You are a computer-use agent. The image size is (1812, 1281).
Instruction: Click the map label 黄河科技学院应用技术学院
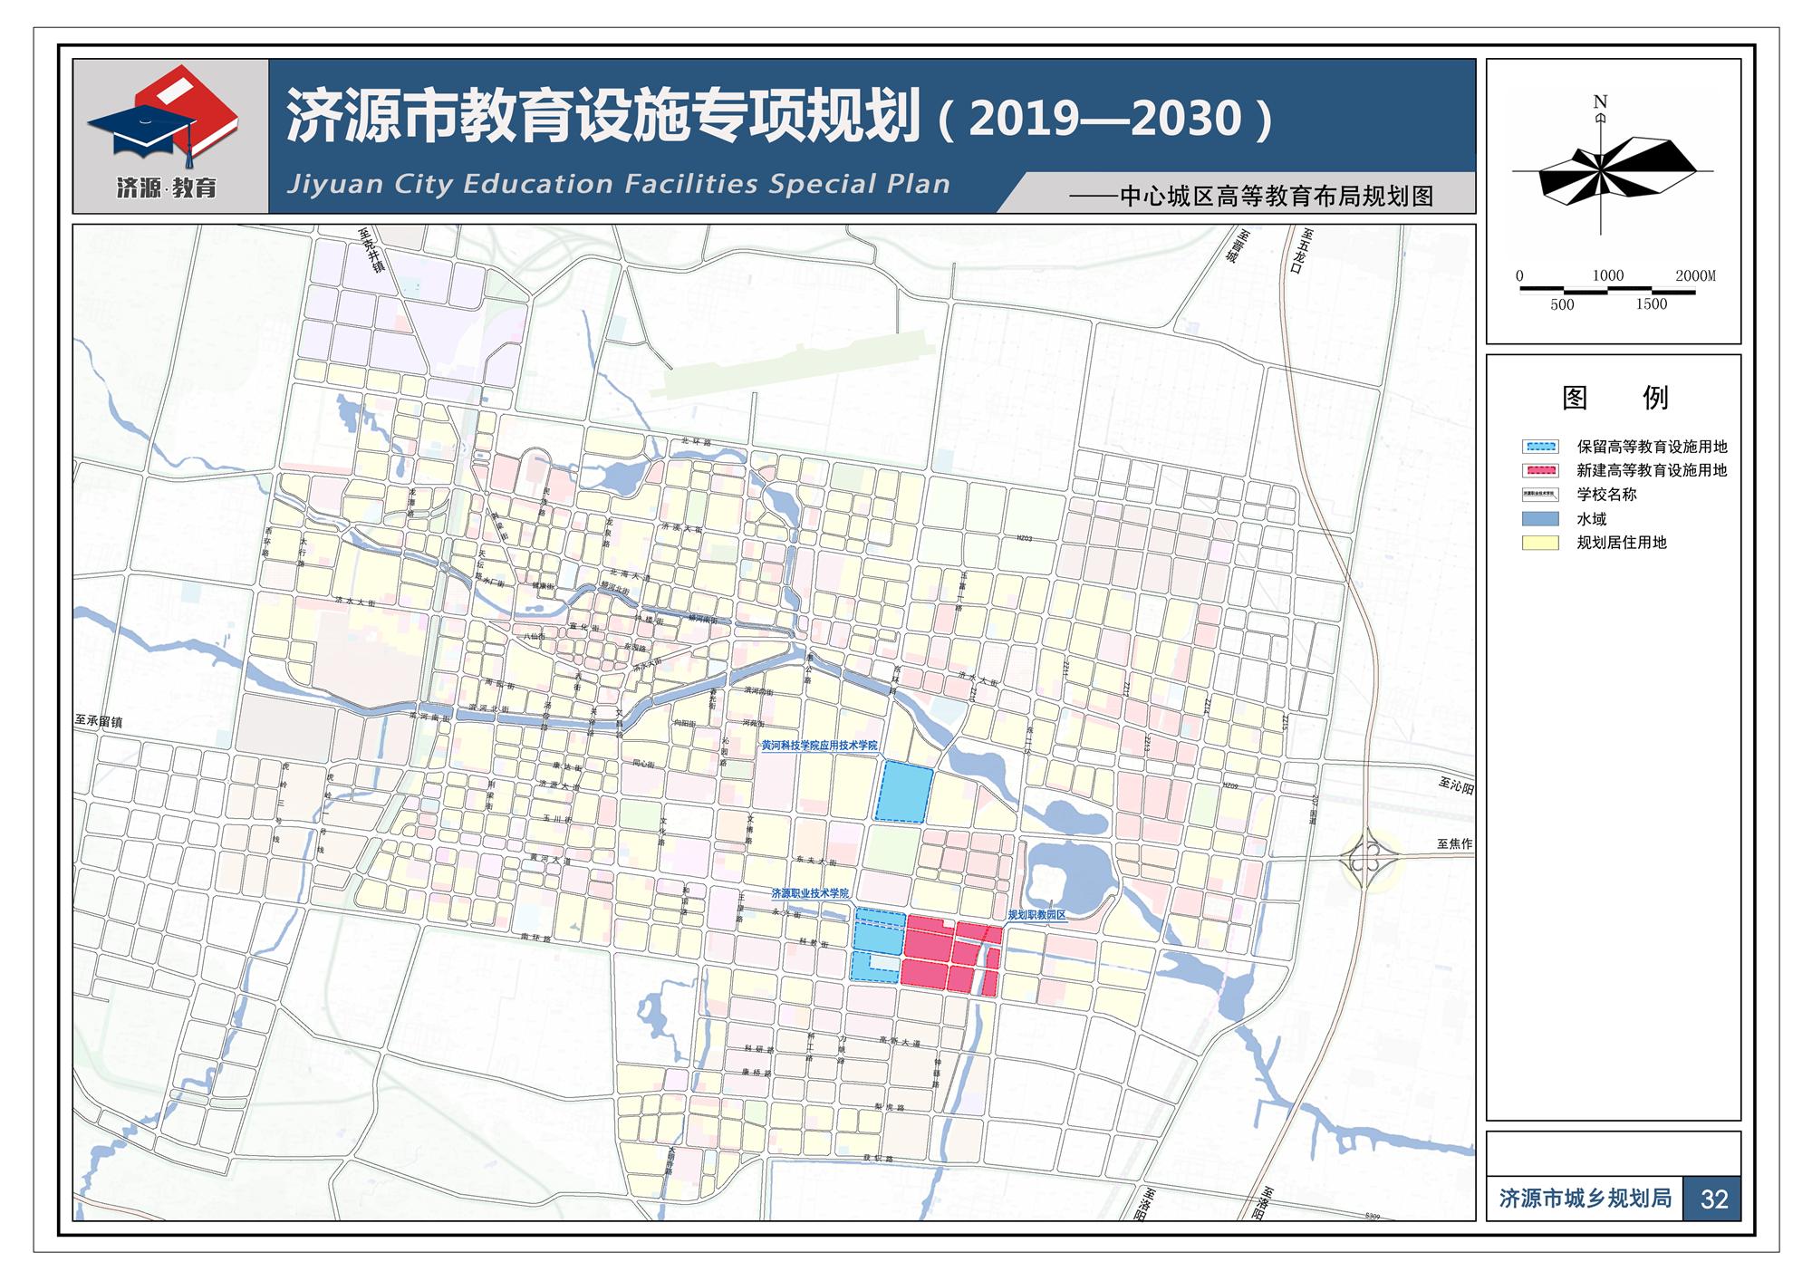tap(819, 746)
